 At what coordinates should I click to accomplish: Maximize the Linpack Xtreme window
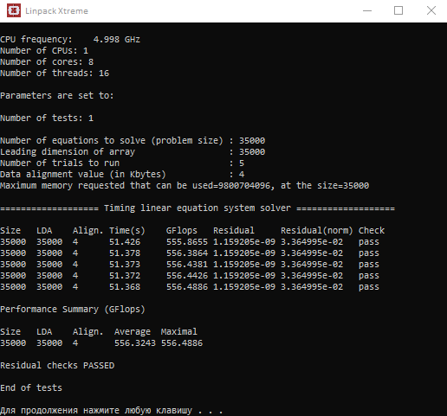click(398, 10)
